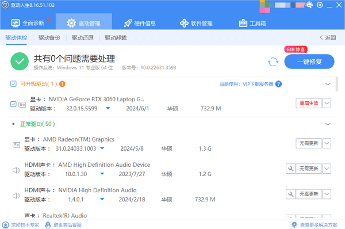Click the 查看更多解决方案 link
The height and width of the screenshot is (229, 345).
[314, 225]
